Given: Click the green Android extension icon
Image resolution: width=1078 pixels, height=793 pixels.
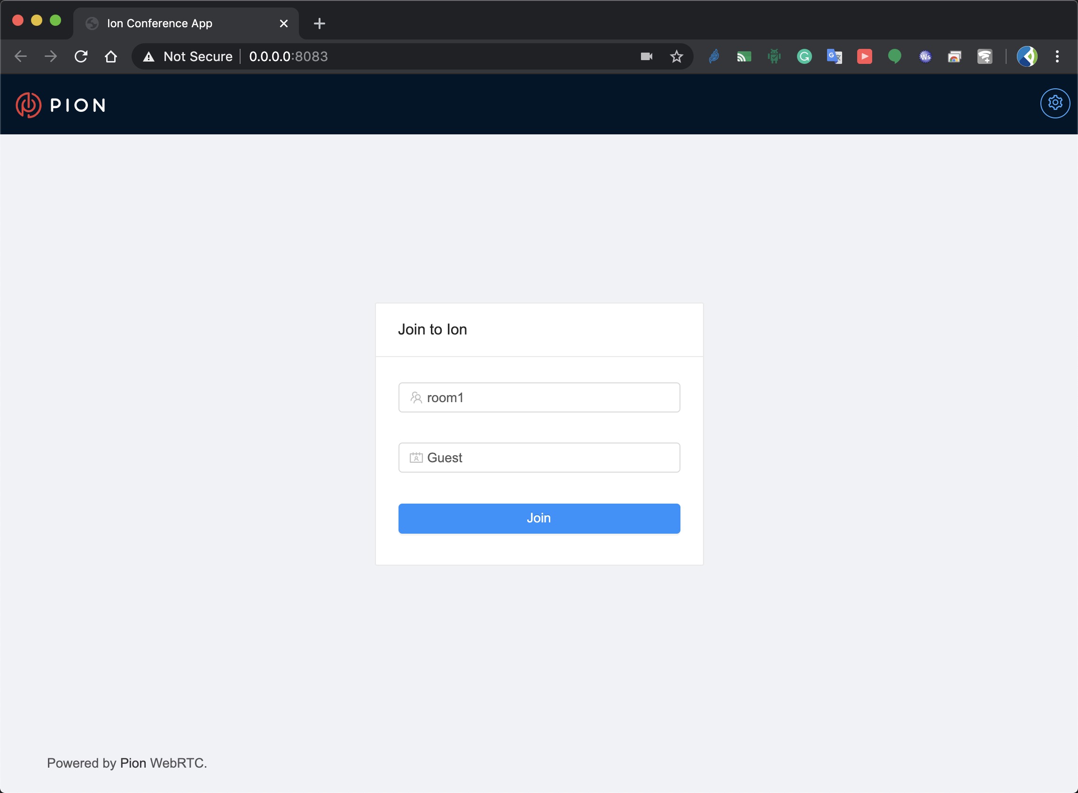Looking at the screenshot, I should 773,57.
